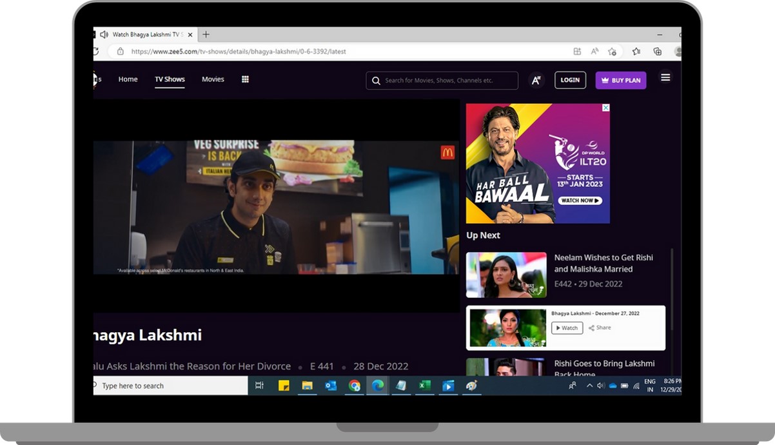
Task: Open the Neelam Wishes episode thumbnail
Action: 506,275
